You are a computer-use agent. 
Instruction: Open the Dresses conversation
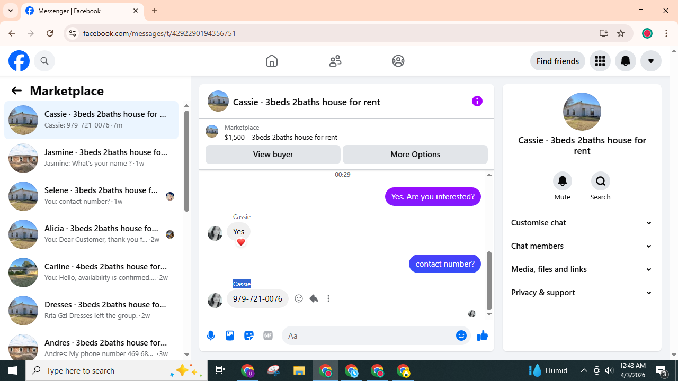91,311
